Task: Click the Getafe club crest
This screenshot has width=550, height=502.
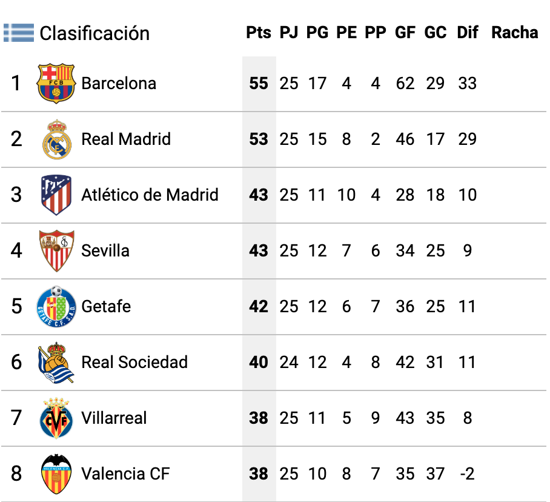Action: coord(56,306)
